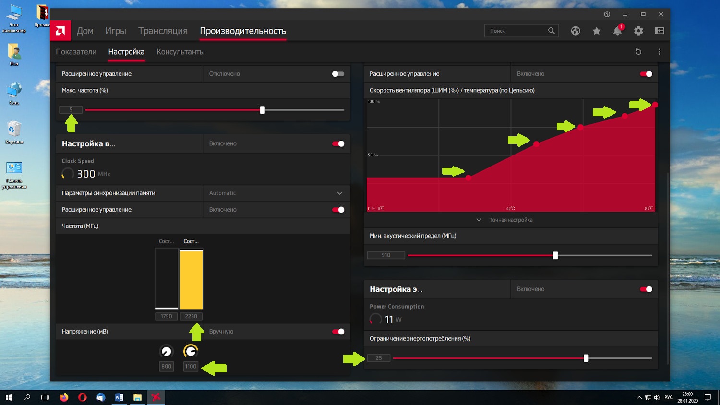Select the Performance tab
The width and height of the screenshot is (720, 405).
pos(243,31)
